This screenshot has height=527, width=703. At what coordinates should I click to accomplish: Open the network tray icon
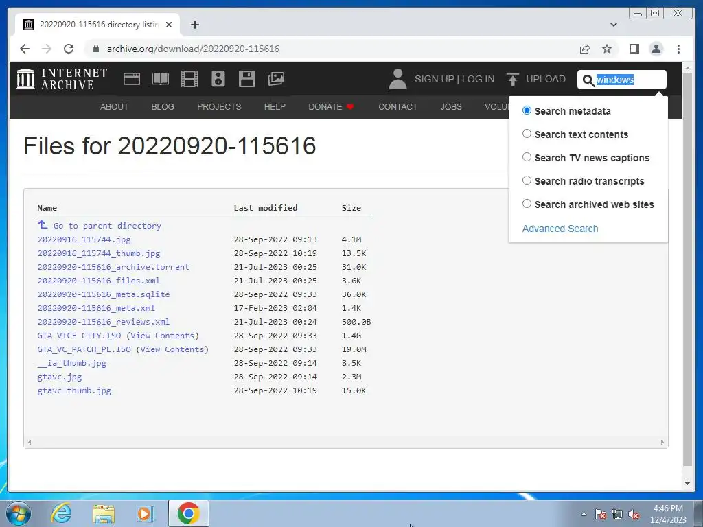click(x=617, y=515)
